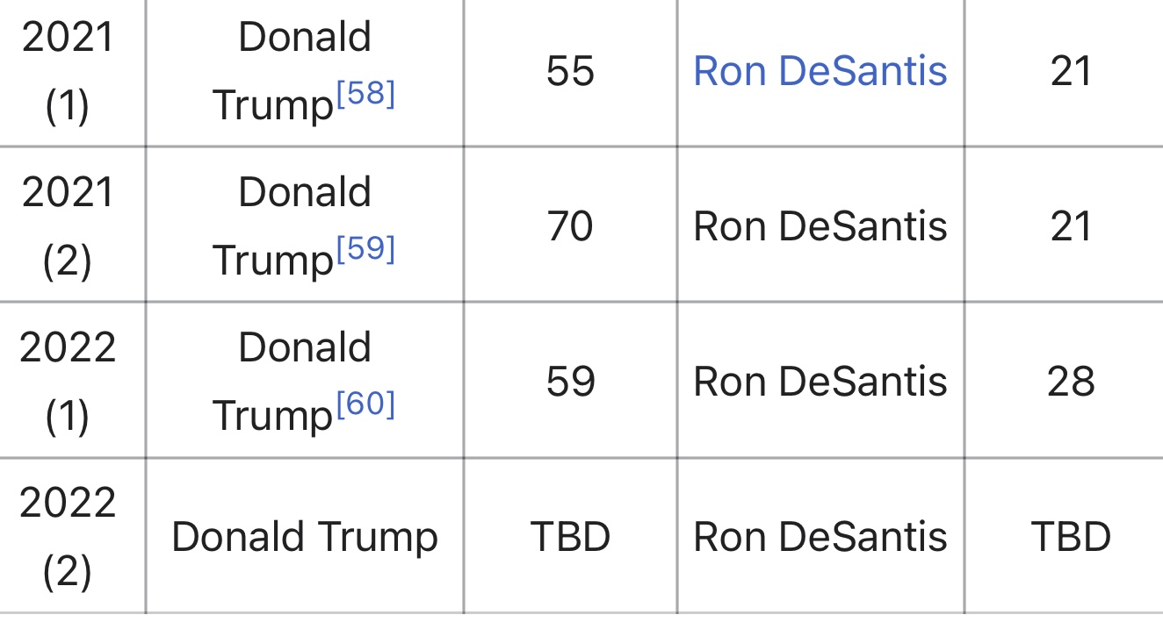Select Ron DeSantis in the 2022 (2) row

point(820,537)
